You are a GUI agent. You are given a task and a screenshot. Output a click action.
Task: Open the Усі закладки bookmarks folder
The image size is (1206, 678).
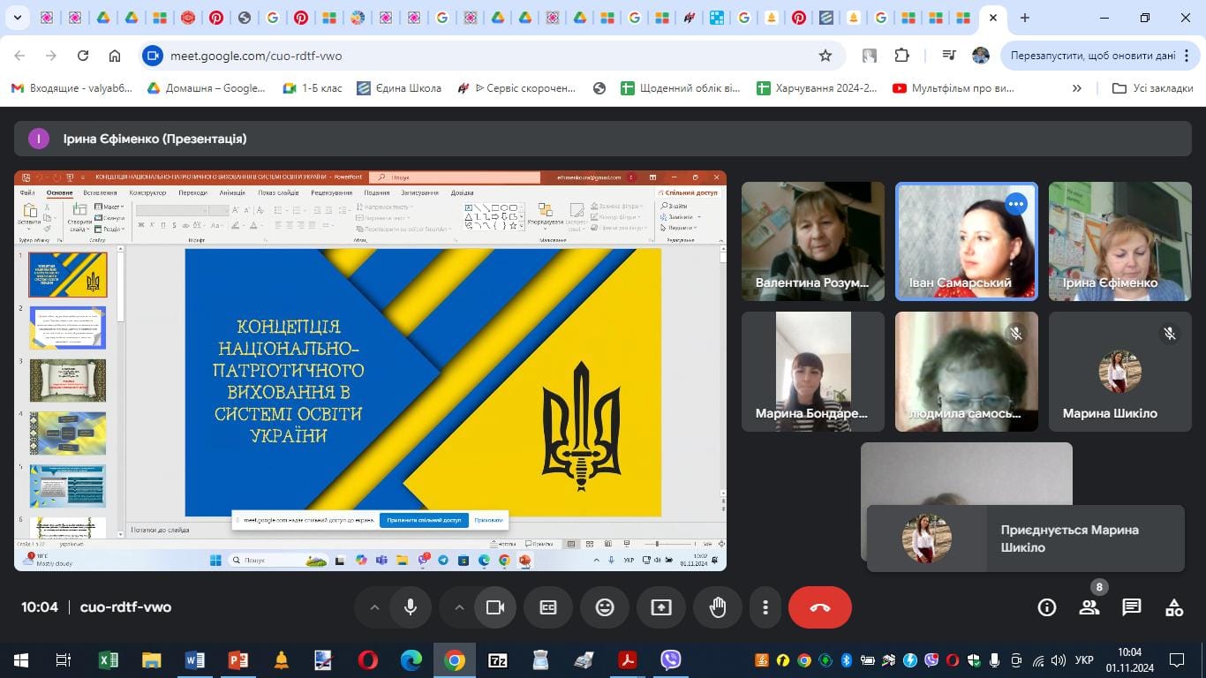1153,88
